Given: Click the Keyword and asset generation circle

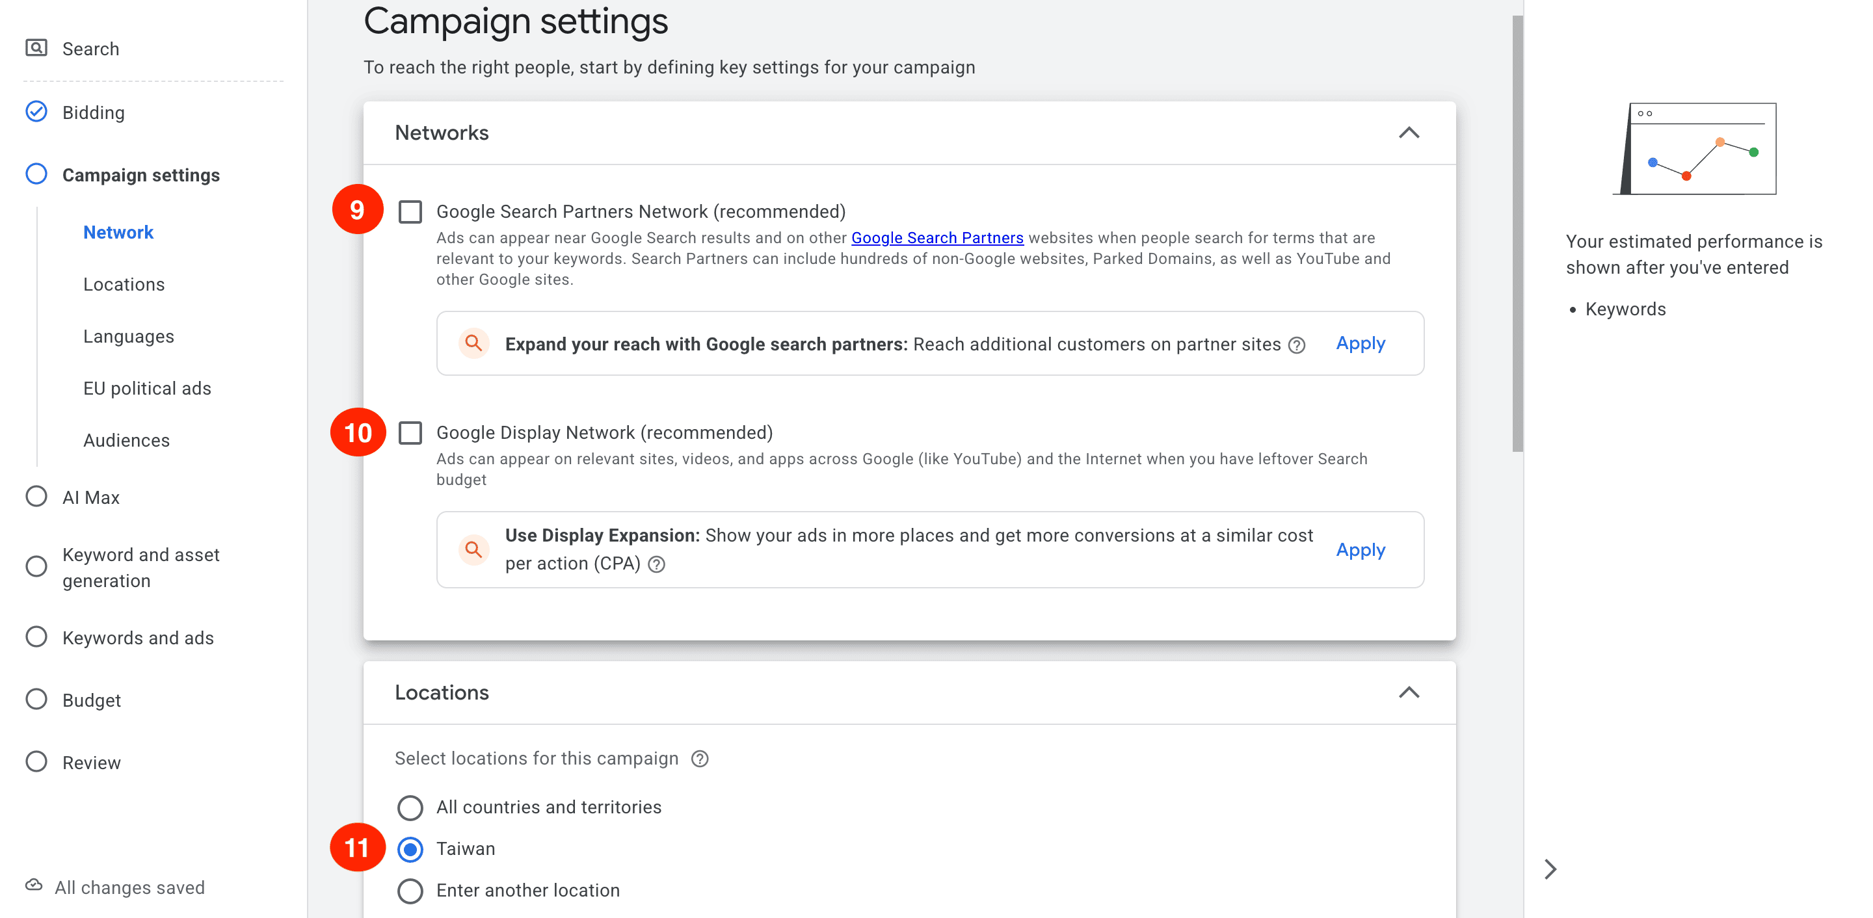Looking at the screenshot, I should click(36, 567).
